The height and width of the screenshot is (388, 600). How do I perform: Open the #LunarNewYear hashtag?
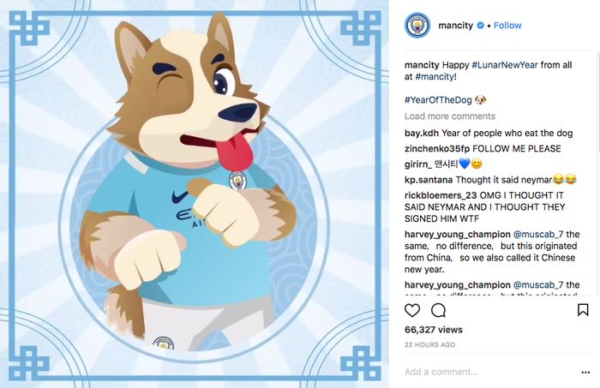point(505,65)
